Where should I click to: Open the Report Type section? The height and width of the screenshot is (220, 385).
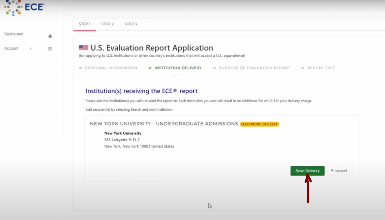coord(318,68)
